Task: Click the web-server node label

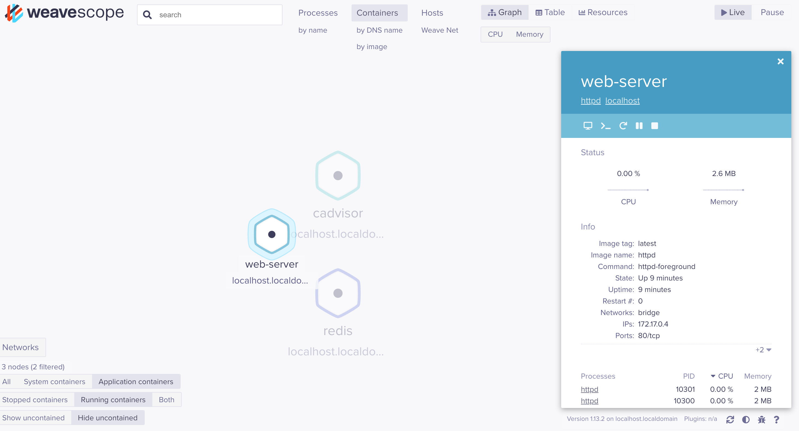Action: 272,264
